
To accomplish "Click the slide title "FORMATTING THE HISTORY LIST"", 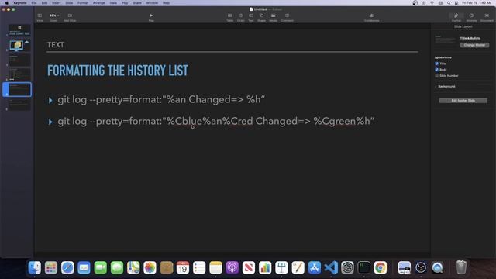I will coord(118,71).
